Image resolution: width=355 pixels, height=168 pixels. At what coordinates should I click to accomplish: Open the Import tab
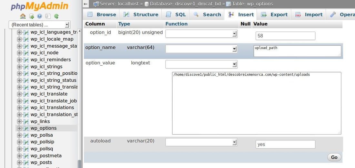309,14
